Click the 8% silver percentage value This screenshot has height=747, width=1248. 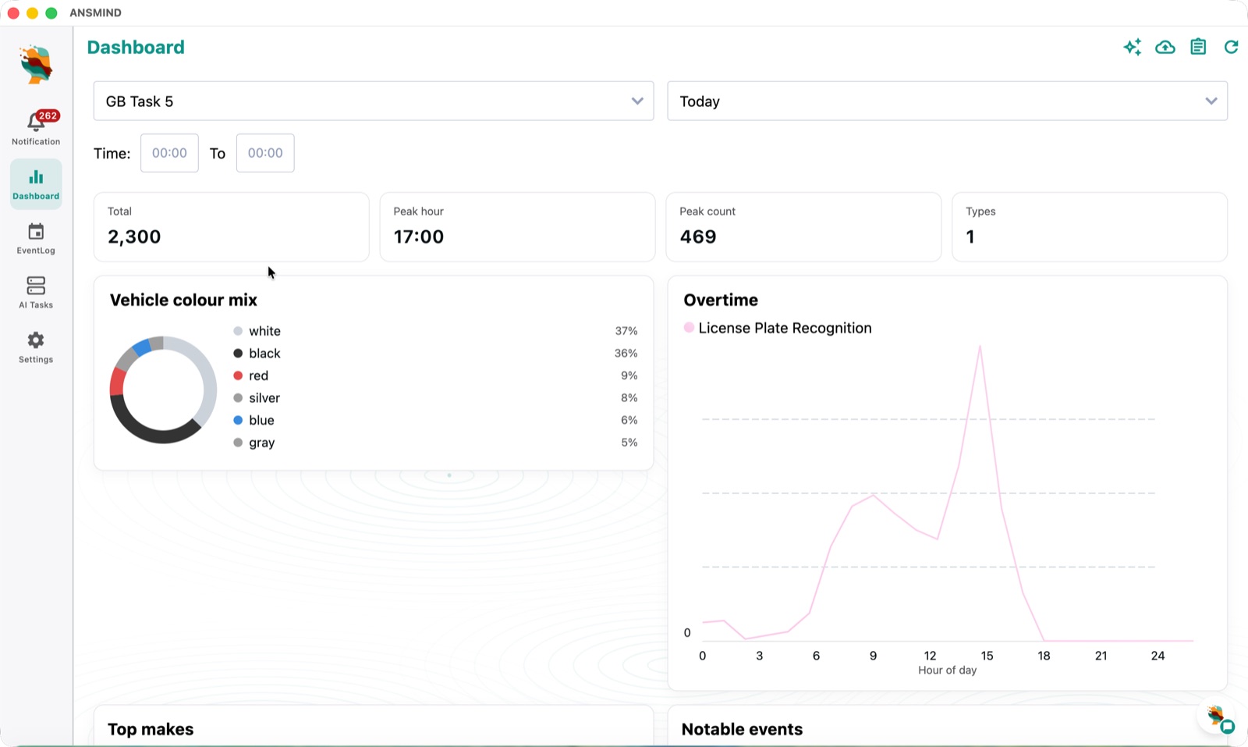click(x=629, y=398)
